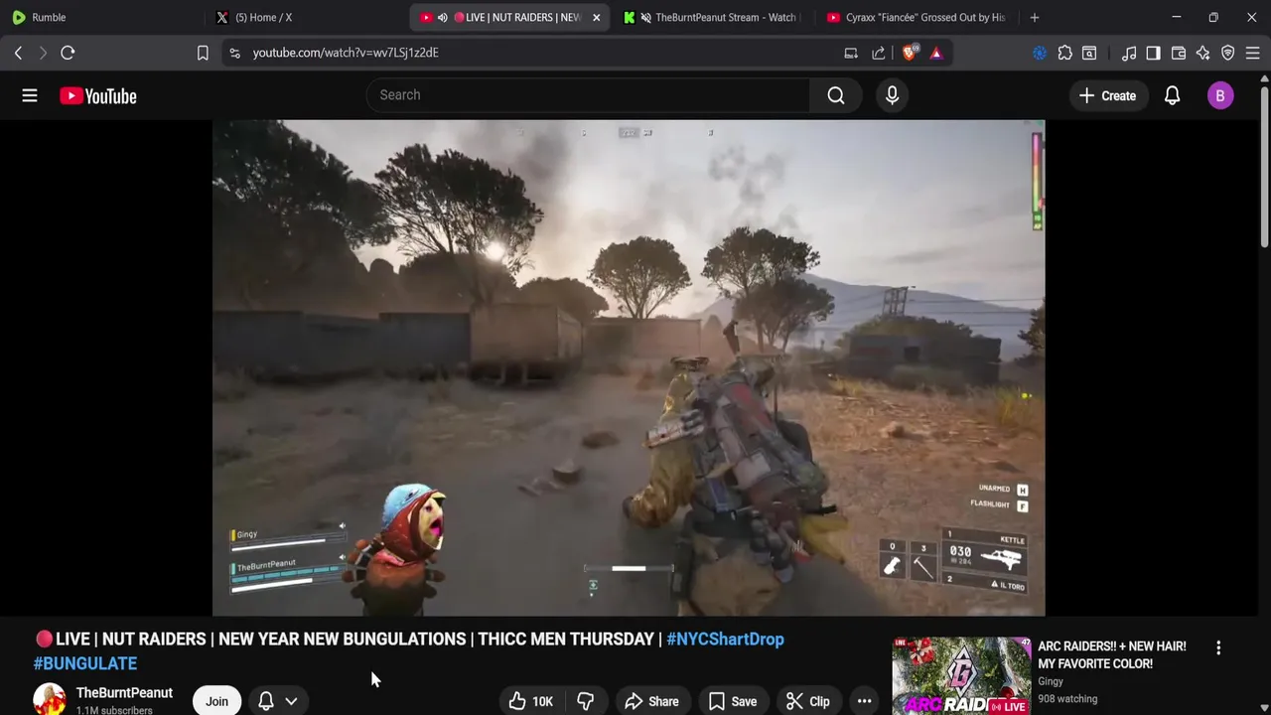The width and height of the screenshot is (1271, 715).
Task: View site information icon in address bar
Action: (234, 53)
